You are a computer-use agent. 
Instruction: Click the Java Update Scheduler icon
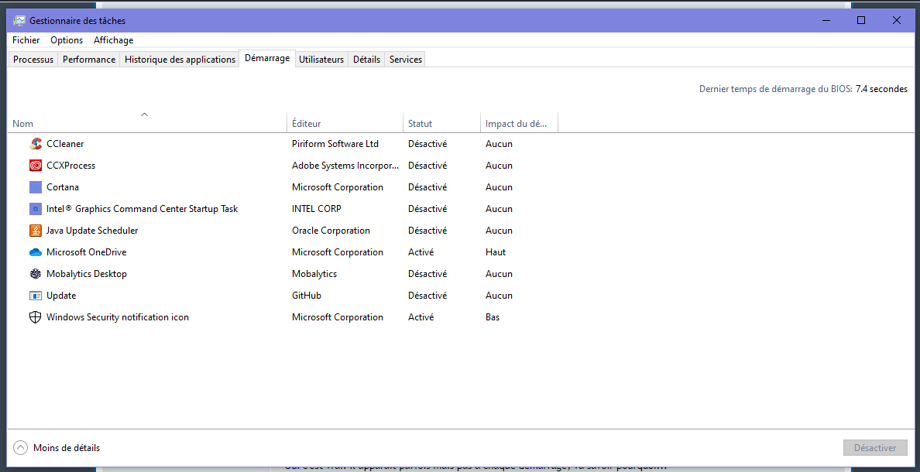[36, 231]
